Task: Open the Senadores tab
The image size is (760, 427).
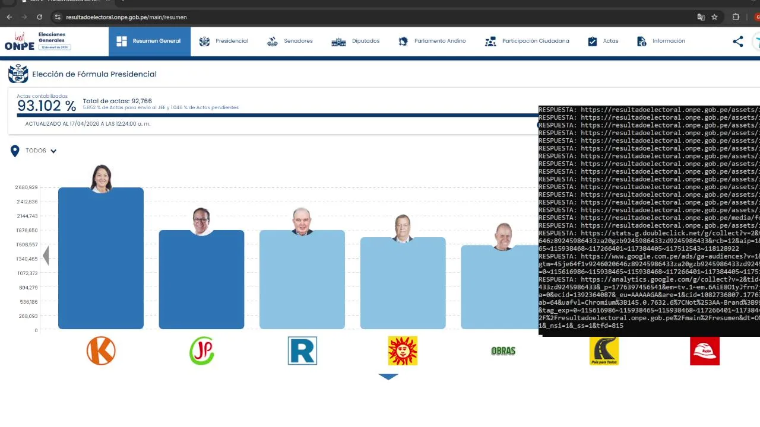Action: click(290, 42)
